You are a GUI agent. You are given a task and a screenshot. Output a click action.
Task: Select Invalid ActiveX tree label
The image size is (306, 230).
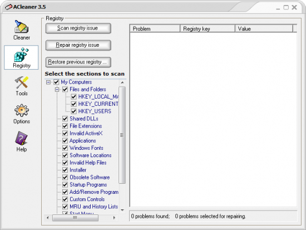(86, 134)
